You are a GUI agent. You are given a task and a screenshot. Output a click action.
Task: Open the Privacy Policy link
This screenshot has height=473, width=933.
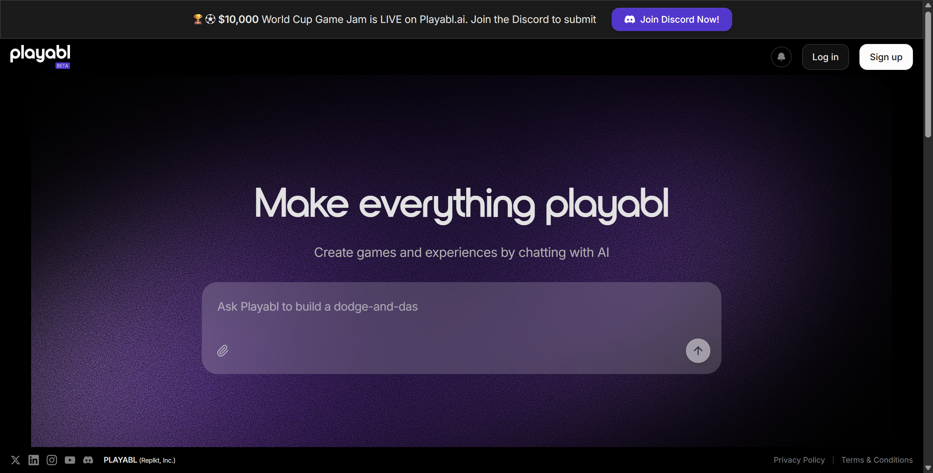coord(799,460)
